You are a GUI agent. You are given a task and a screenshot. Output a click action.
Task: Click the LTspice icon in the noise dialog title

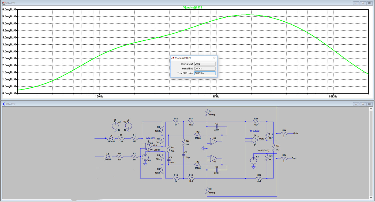[173, 58]
